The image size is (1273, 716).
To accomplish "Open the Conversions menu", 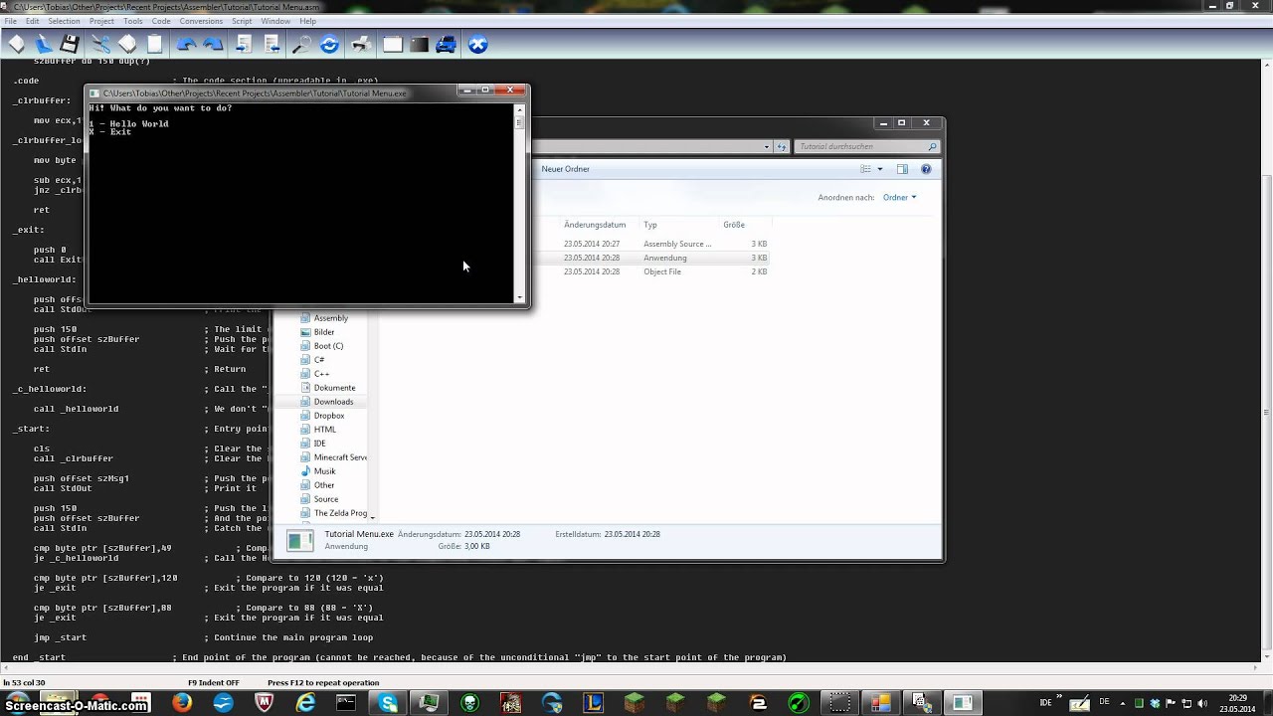I will 201,21.
